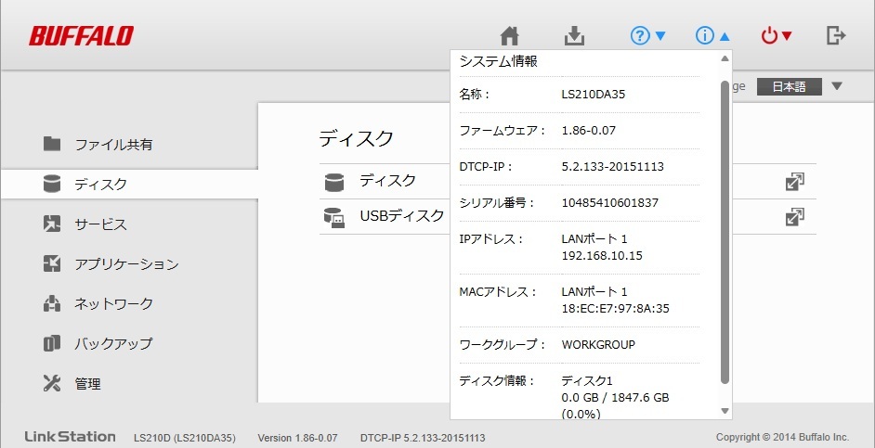The image size is (875, 448).
Task: Click footer Copyright © 2014 Buffalo Inc.
Action: [x=782, y=438]
